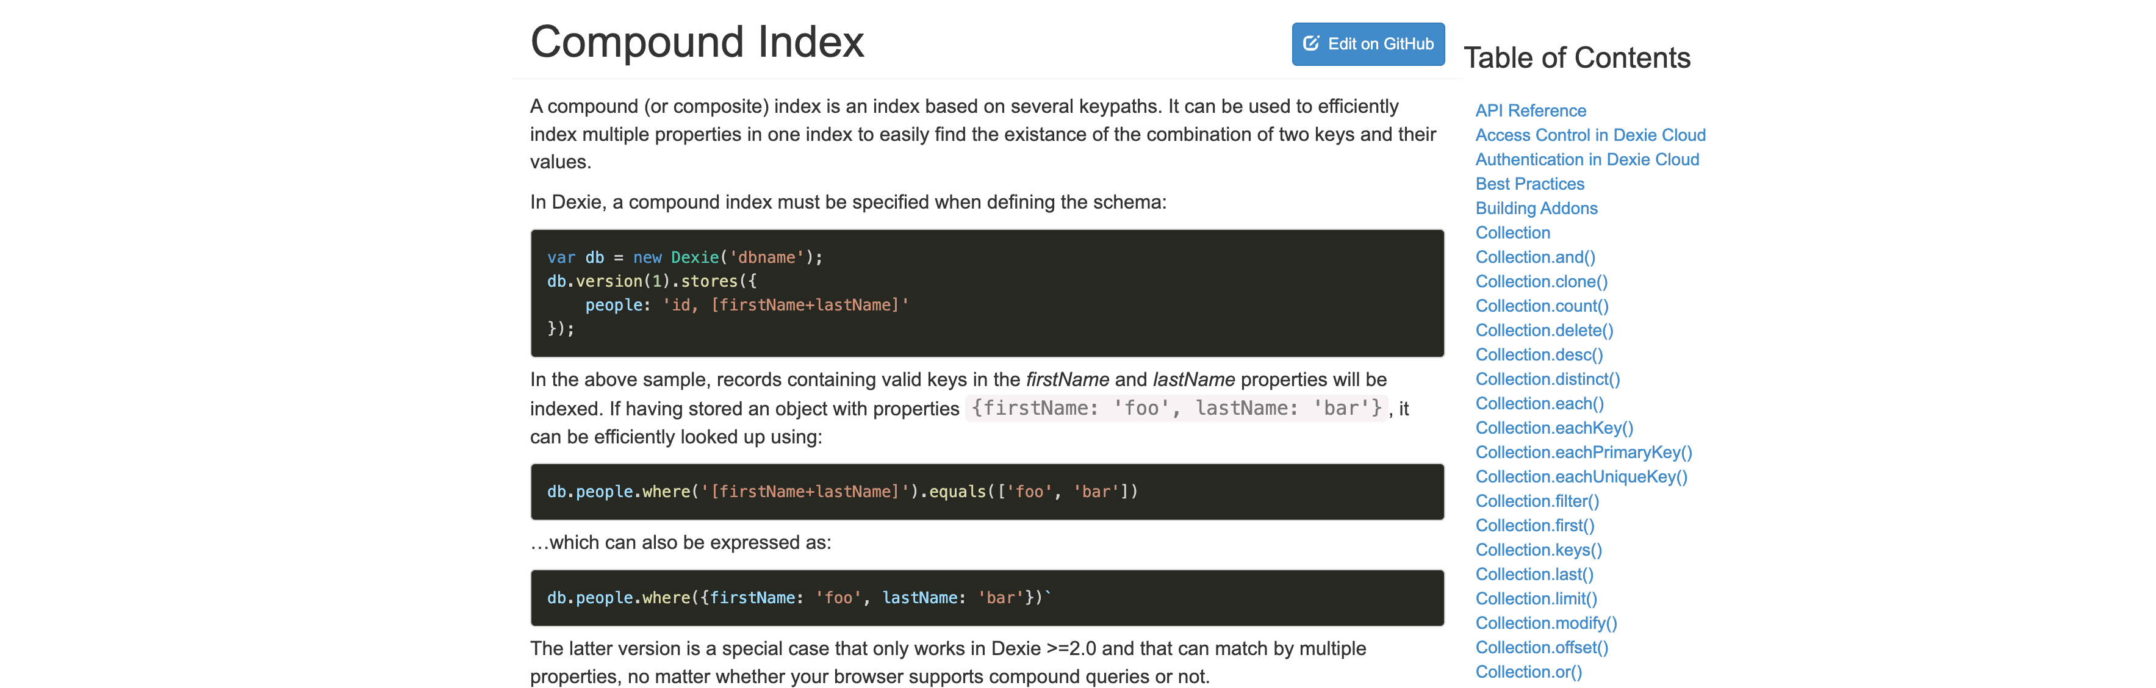Open the API Reference link
This screenshot has width=2156, height=688.
click(1530, 110)
